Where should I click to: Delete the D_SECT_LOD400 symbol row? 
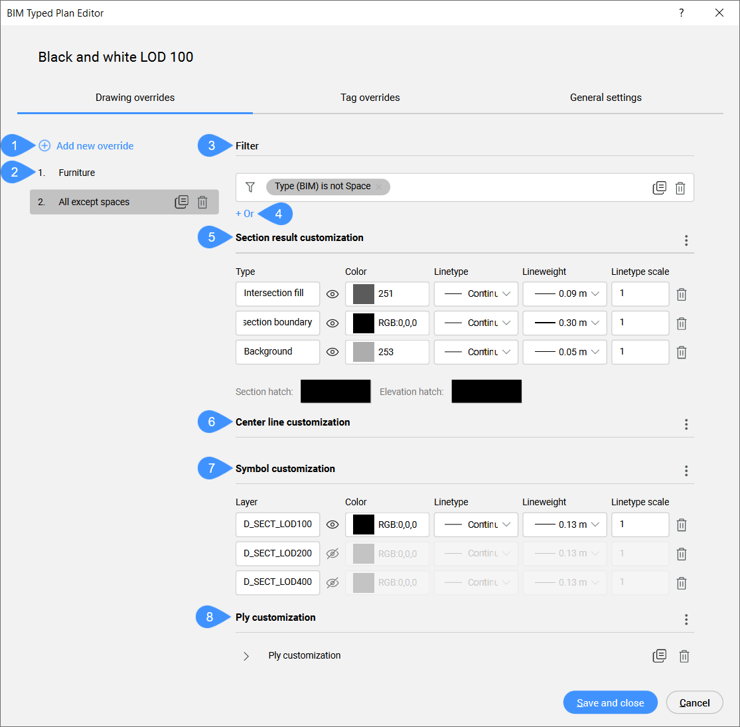coord(681,583)
